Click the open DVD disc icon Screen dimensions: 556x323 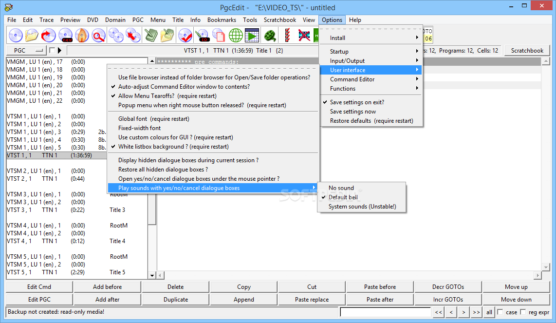tap(16, 36)
